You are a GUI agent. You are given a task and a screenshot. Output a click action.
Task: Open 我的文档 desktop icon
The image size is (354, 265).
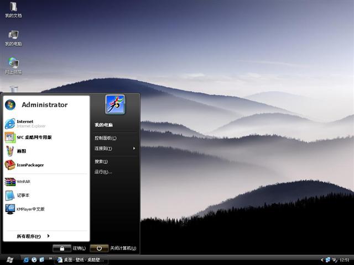pyautogui.click(x=13, y=9)
